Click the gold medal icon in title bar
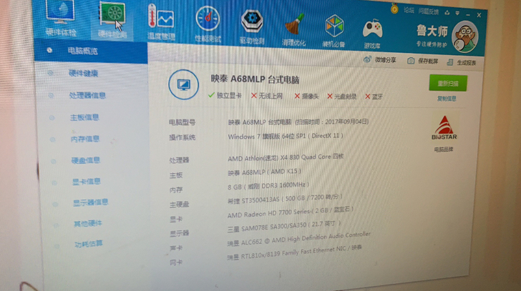 click(394, 9)
